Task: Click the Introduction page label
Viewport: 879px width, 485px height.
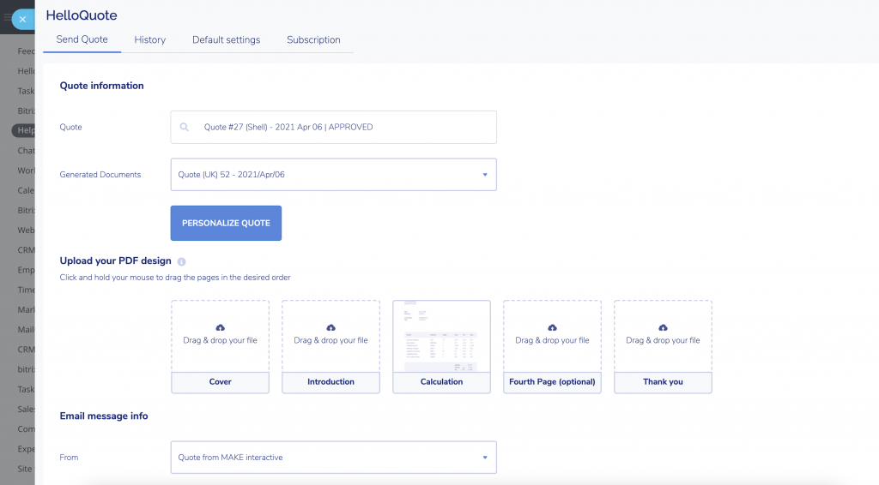Action: [x=331, y=382]
